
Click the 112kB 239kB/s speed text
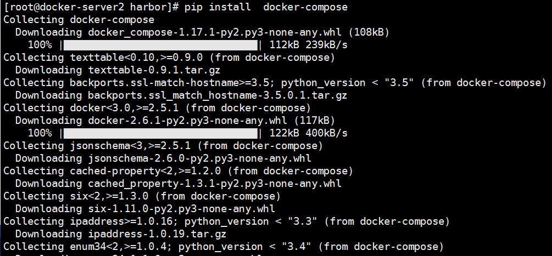tap(308, 45)
